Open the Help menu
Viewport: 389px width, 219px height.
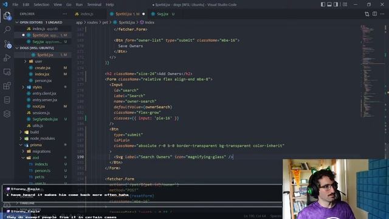tap(109, 4)
